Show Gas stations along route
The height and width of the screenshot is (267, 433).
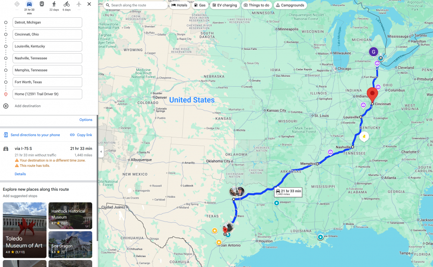[x=200, y=5]
